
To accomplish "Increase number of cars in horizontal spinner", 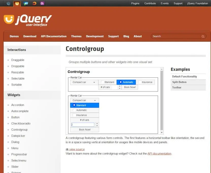I will point(120,86).
